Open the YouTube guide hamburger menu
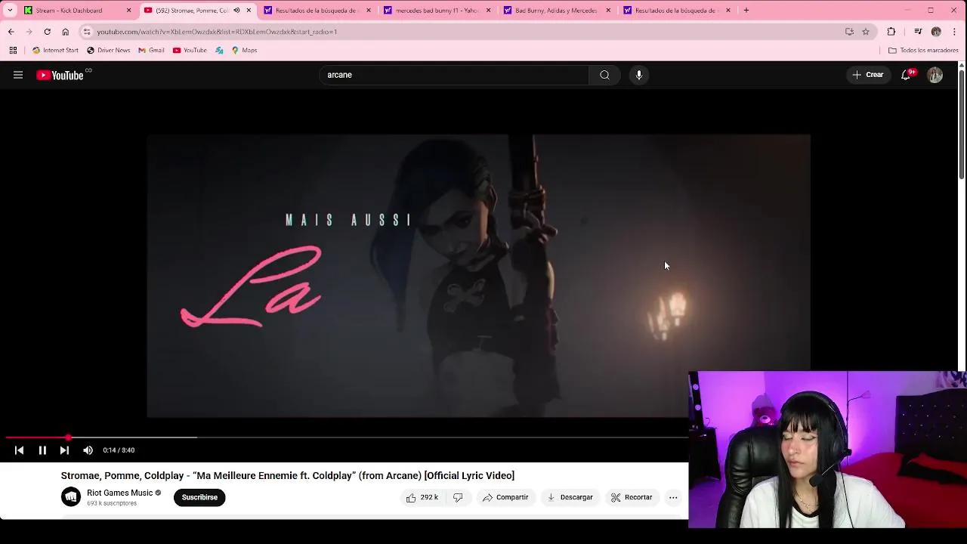967x544 pixels. click(18, 75)
